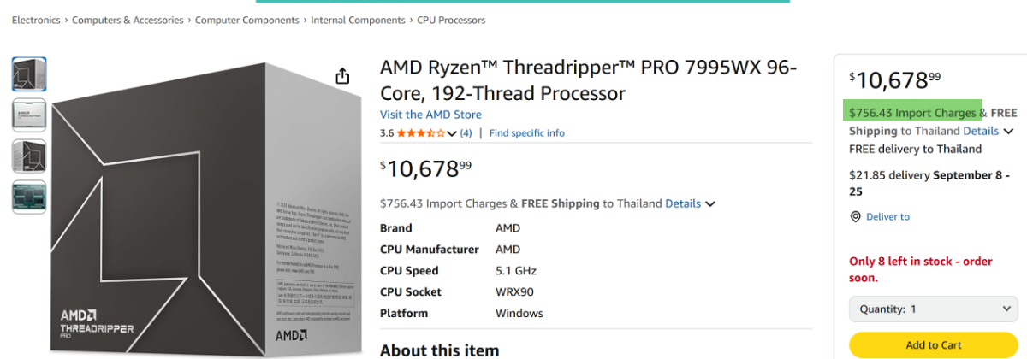Open the Quantity dropdown
The height and width of the screenshot is (359, 1027).
(933, 309)
